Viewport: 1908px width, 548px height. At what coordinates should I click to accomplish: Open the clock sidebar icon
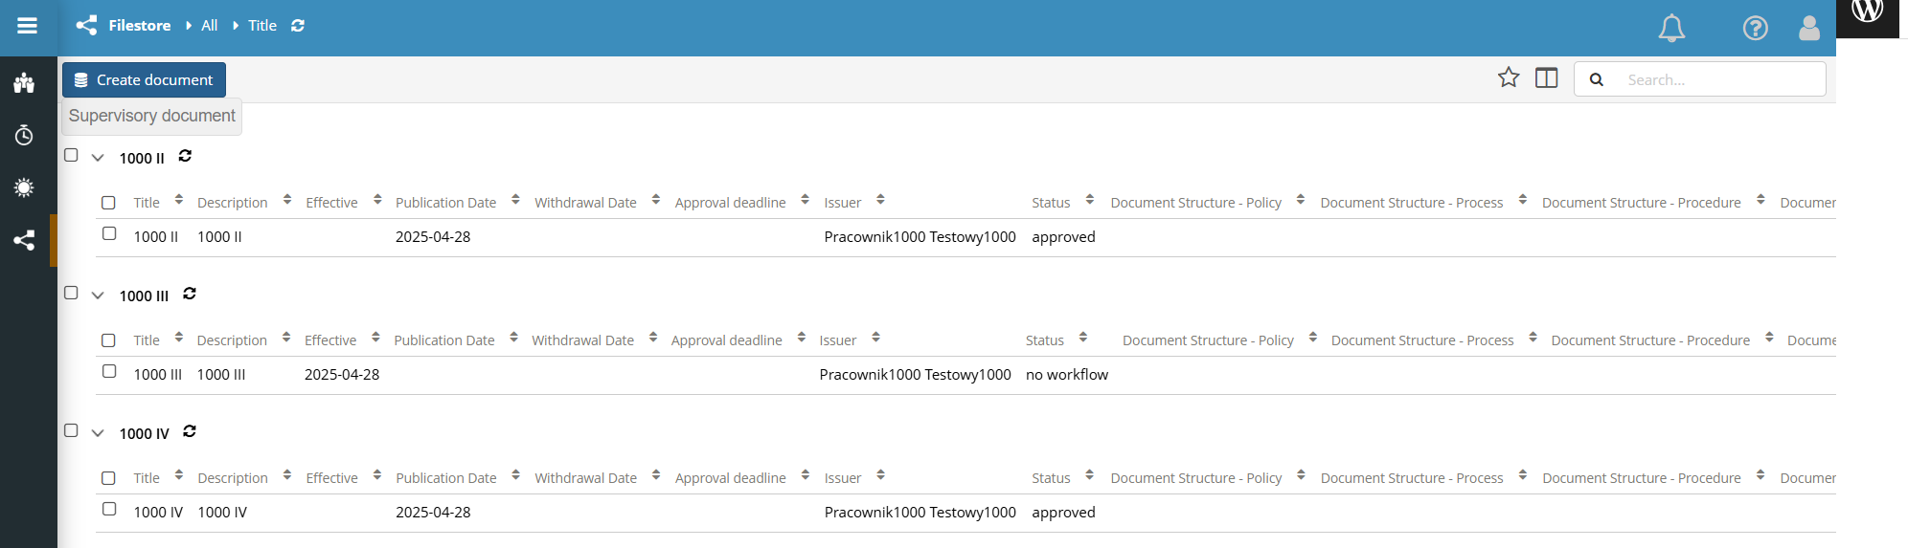24,135
